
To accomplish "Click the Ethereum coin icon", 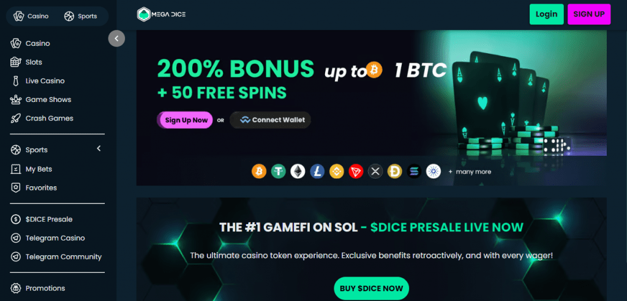I will coord(298,172).
